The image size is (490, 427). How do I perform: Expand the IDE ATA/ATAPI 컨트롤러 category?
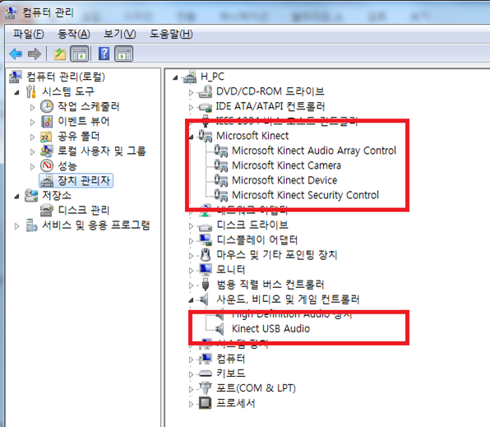pos(191,107)
